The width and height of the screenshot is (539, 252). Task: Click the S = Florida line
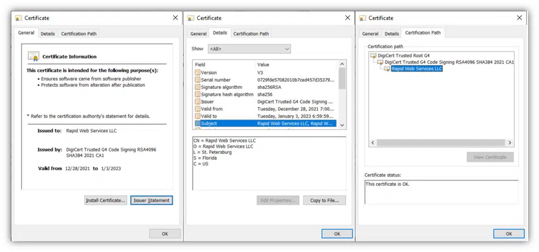[205, 158]
